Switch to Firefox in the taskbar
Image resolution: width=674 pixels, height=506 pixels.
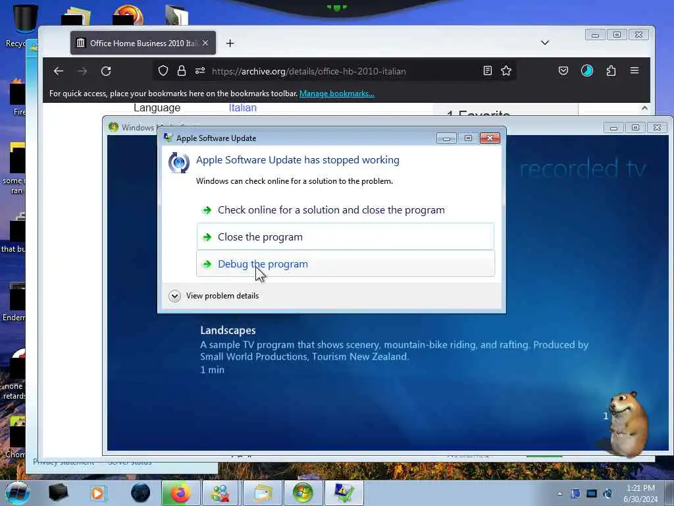tap(180, 493)
